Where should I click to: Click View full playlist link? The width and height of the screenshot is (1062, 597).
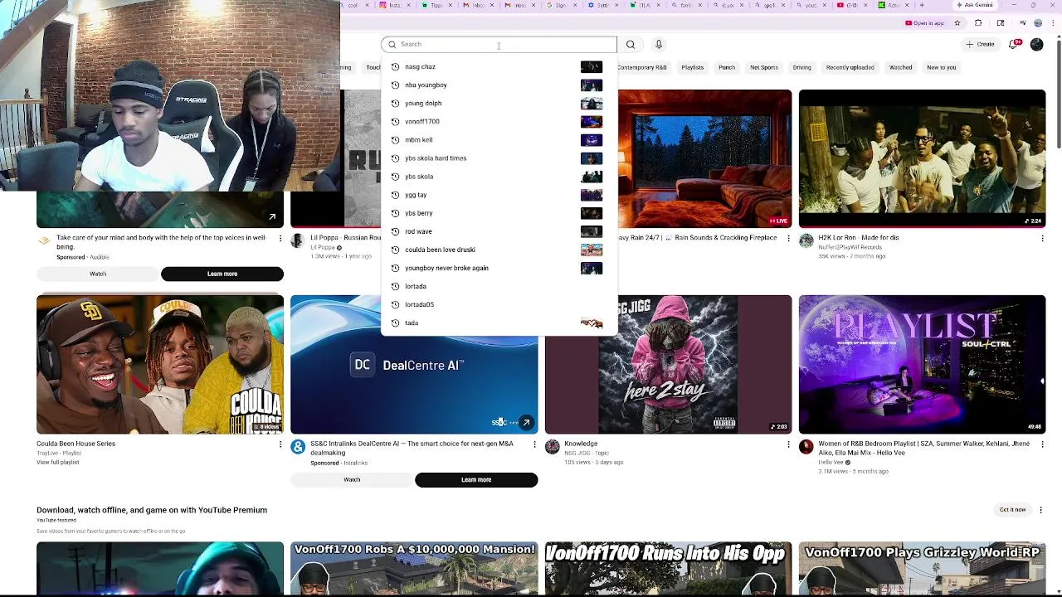(x=58, y=462)
